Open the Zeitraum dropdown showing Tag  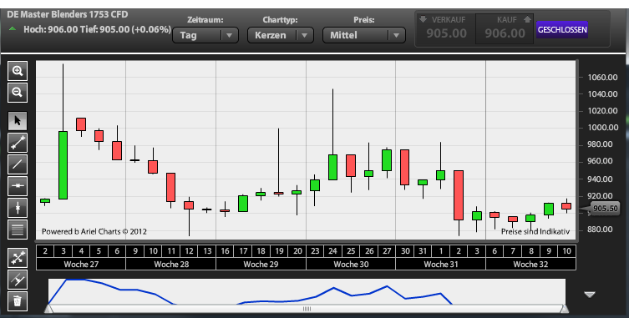tap(205, 35)
